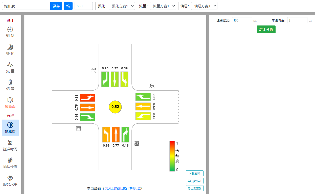
Task: Open the 流量方案1 dropdown
Action: point(163,6)
